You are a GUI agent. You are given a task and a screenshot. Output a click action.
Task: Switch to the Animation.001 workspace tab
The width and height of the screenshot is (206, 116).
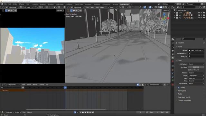(x=125, y=4)
